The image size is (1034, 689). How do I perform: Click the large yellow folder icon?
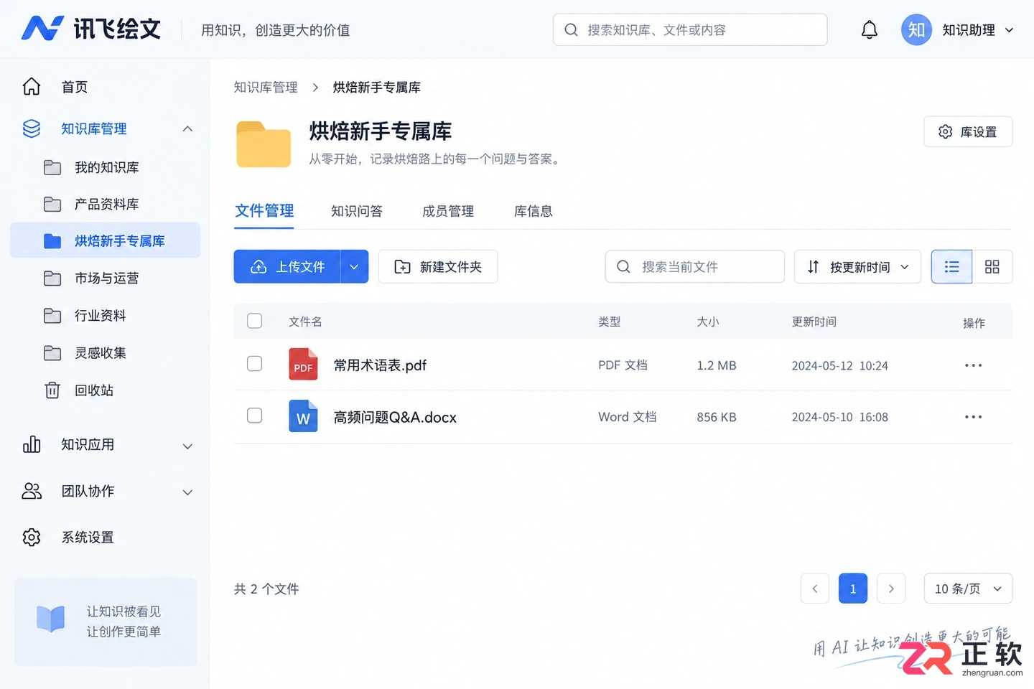point(264,144)
